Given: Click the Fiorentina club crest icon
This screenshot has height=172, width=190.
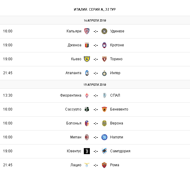Looking at the screenshot, I should coord(87,95).
